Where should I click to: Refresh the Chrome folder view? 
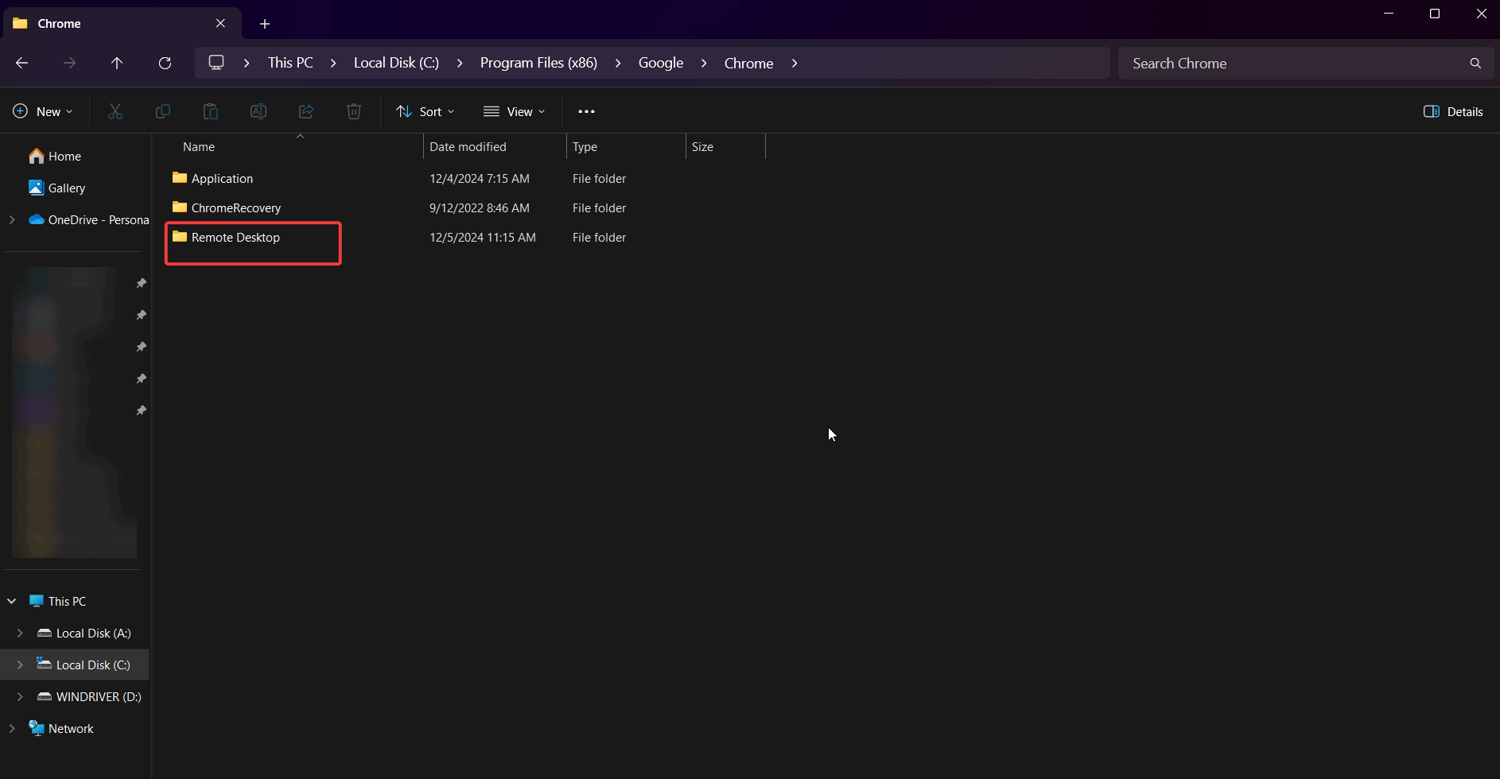pyautogui.click(x=165, y=63)
